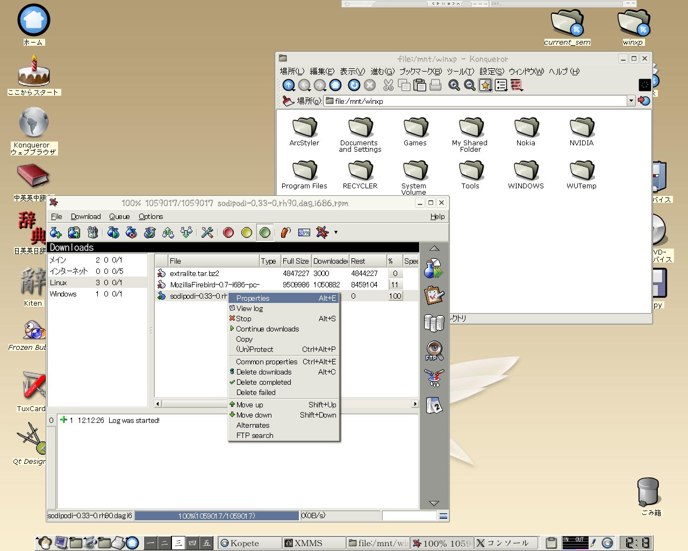Screen dimensions: 688x551
Task: Choose Continue downloads in context menu
Action: (x=284, y=329)
